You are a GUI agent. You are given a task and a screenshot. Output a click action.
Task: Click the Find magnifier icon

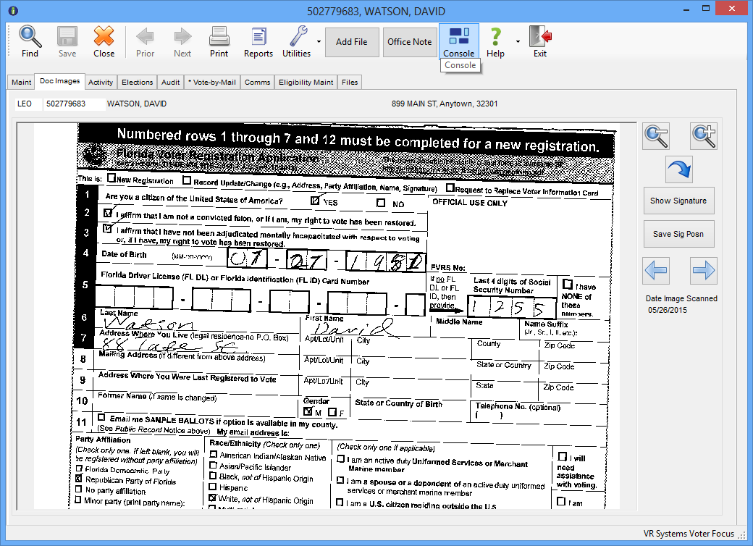coord(30,41)
